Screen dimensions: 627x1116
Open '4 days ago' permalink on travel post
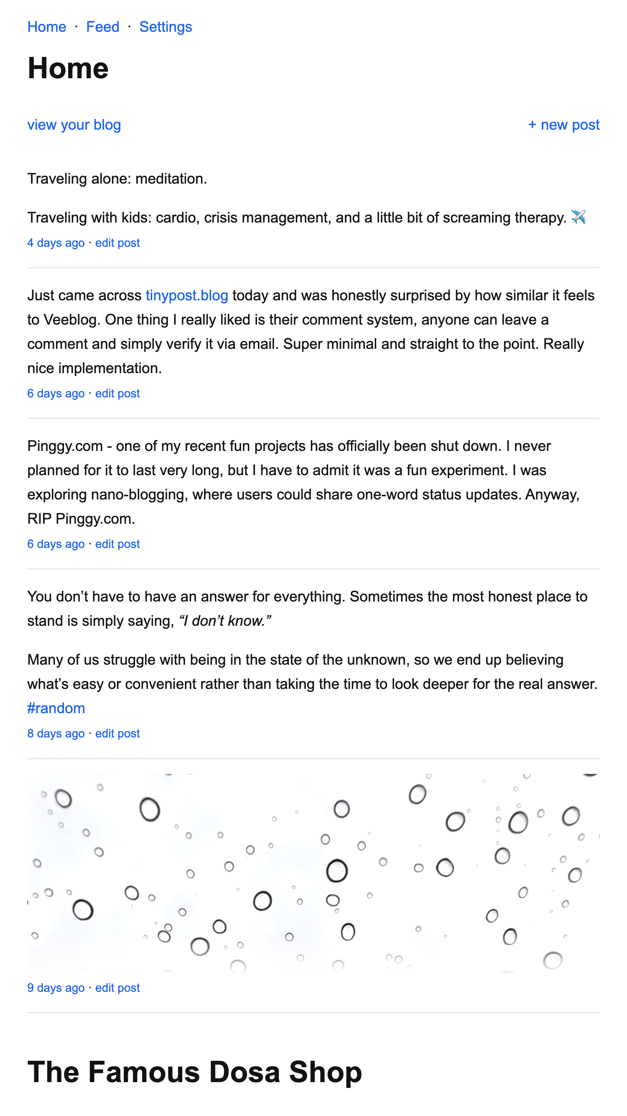[x=56, y=243]
